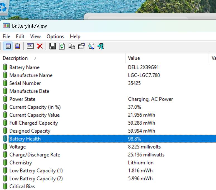Open the View menu
Screen dimensions: 216x190
(x=35, y=36)
